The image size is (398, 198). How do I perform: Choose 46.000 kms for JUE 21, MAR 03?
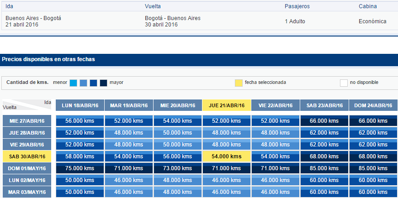coord(227,192)
